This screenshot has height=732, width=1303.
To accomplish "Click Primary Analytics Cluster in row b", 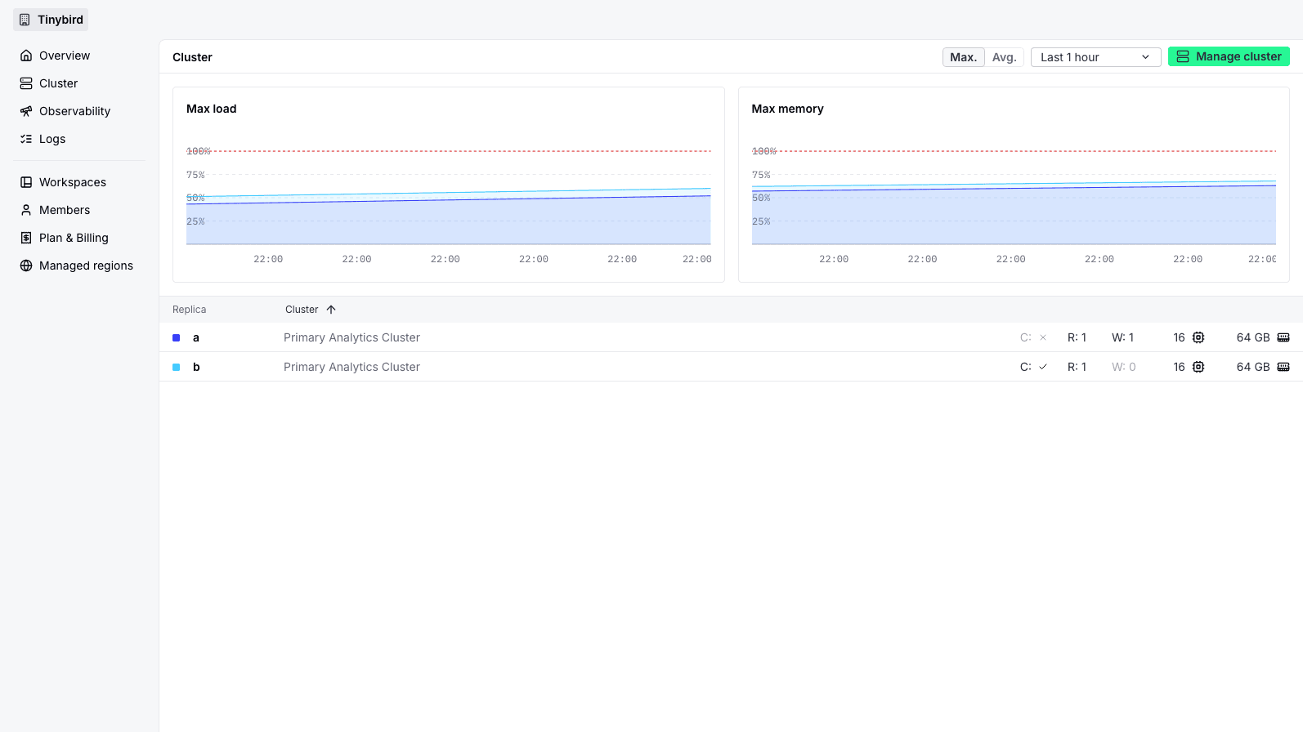I will (351, 367).
